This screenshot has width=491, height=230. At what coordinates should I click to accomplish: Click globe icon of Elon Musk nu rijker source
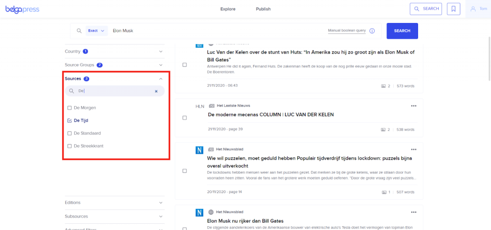tap(211, 212)
